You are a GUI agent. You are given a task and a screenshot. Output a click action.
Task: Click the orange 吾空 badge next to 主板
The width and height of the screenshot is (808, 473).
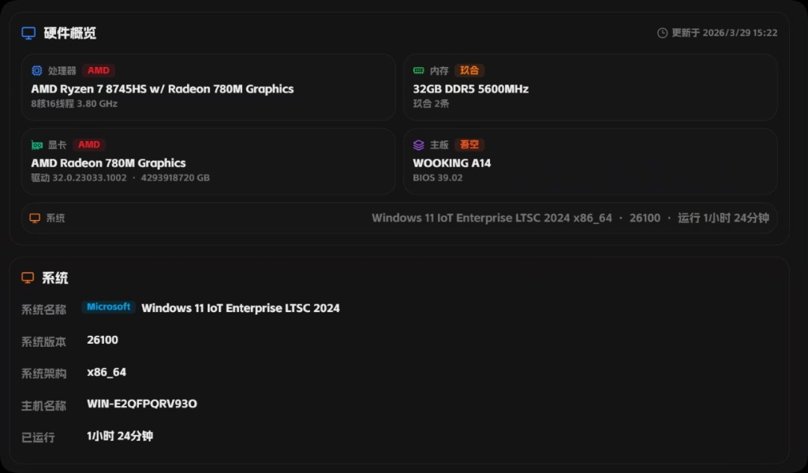point(469,144)
